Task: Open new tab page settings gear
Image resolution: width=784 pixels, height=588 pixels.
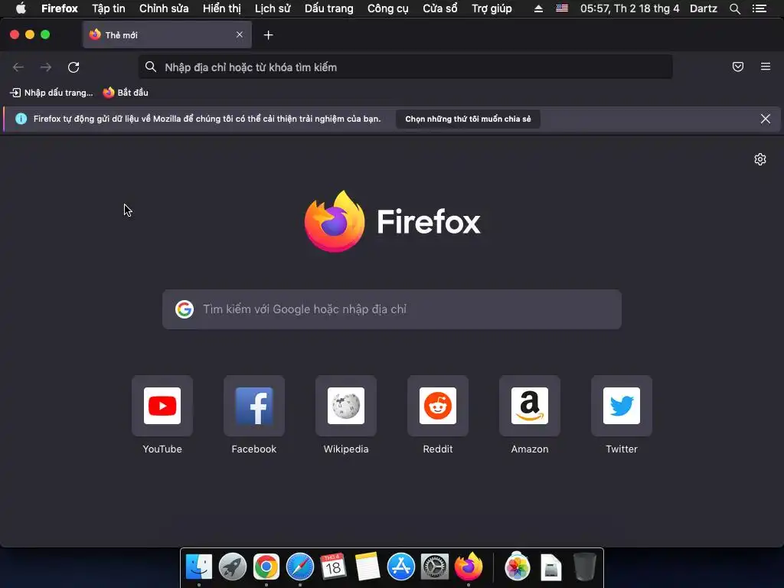Action: [760, 159]
